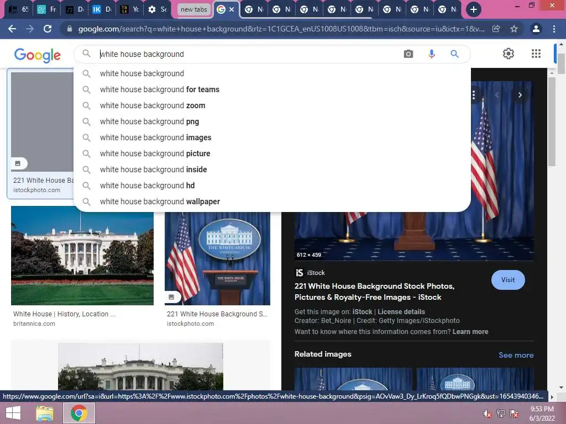The height and width of the screenshot is (424, 566).
Task: Open the preview title '221 White House Background Stock Photos'
Action: [374, 291]
